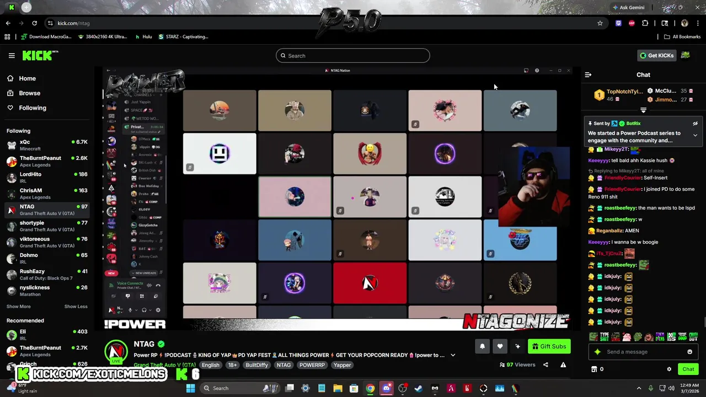706x397 pixels.
Task: Reload the page
Action: [x=34, y=23]
